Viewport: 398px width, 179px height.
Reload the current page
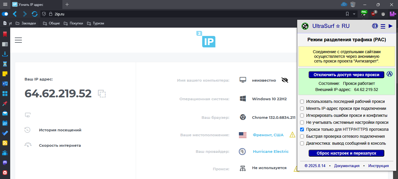35,14
